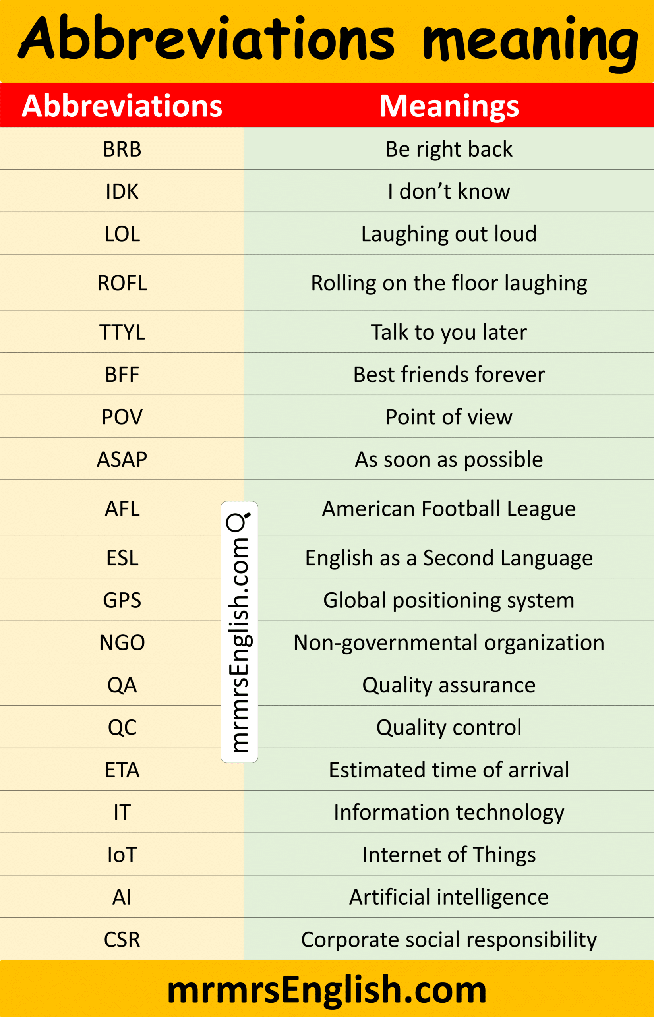Click the LOL abbreviation cell
The image size is (654, 1017).
[122, 234]
